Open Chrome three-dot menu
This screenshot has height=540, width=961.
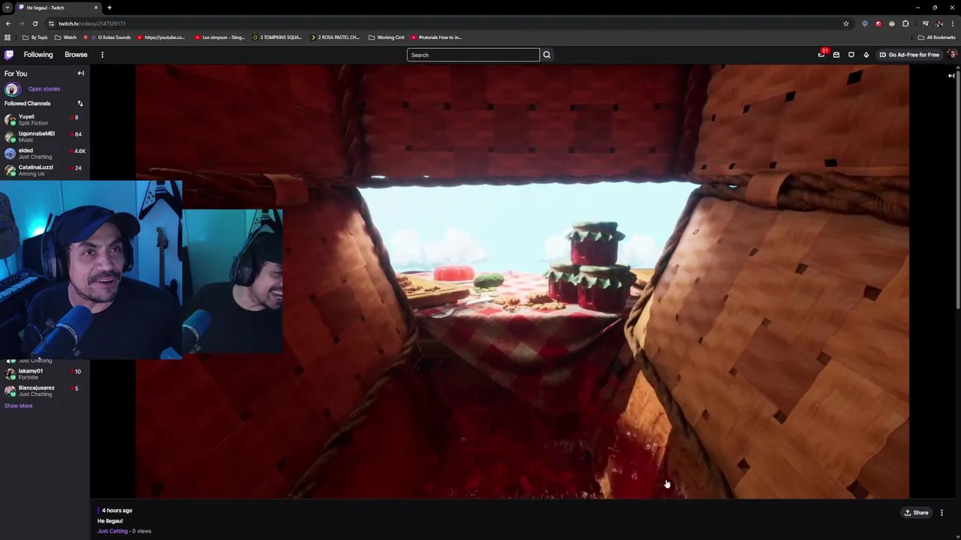tap(953, 23)
